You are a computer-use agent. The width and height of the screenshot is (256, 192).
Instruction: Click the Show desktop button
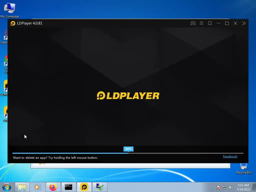click(x=254, y=187)
